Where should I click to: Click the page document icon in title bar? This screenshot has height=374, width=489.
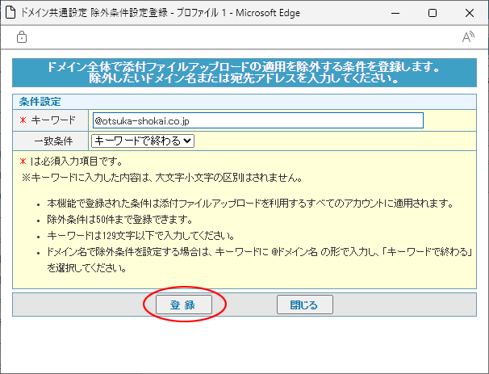[x=12, y=13]
